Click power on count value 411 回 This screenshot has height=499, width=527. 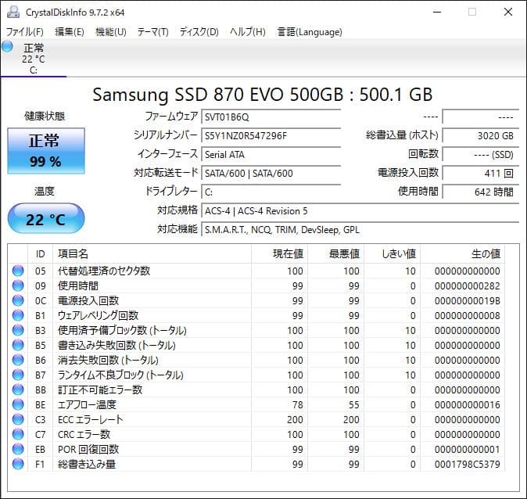click(481, 174)
